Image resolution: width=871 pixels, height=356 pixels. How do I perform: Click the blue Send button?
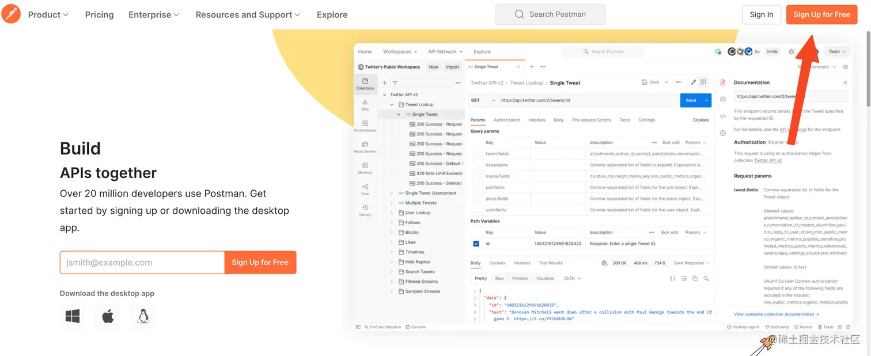pyautogui.click(x=695, y=100)
